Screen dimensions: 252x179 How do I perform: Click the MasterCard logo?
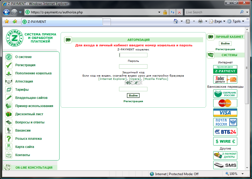(x=225, y=103)
